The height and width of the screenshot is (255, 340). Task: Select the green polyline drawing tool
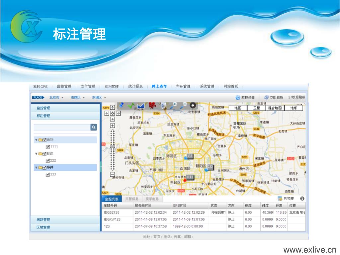tap(130, 106)
